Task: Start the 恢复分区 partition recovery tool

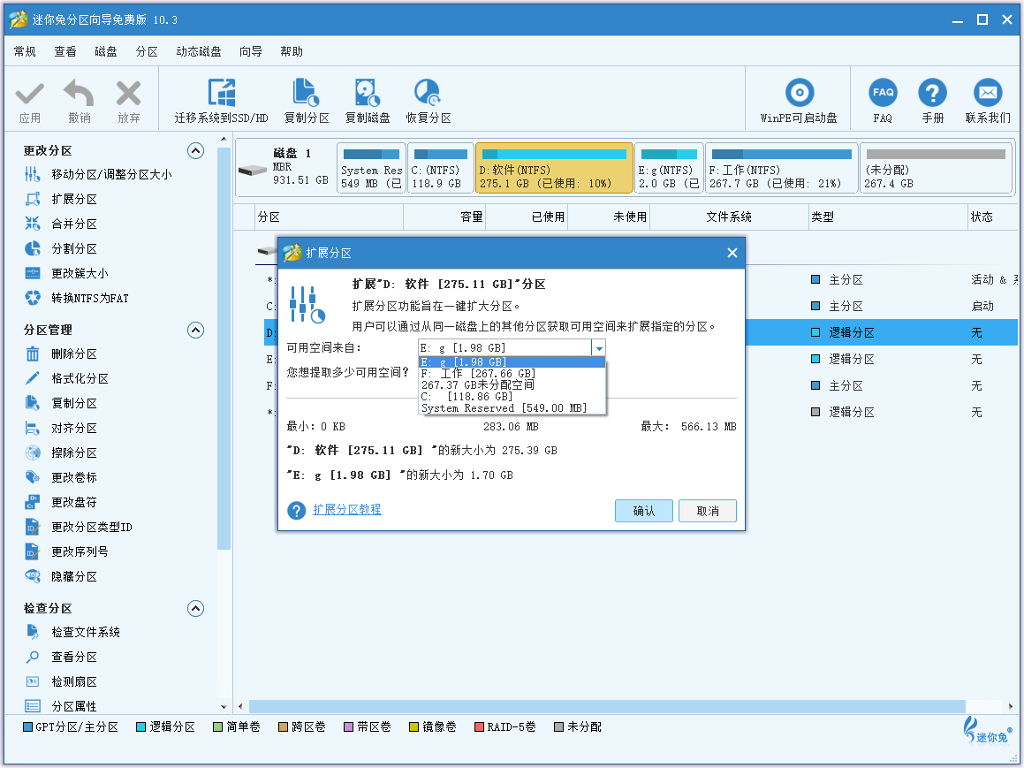Action: 429,102
